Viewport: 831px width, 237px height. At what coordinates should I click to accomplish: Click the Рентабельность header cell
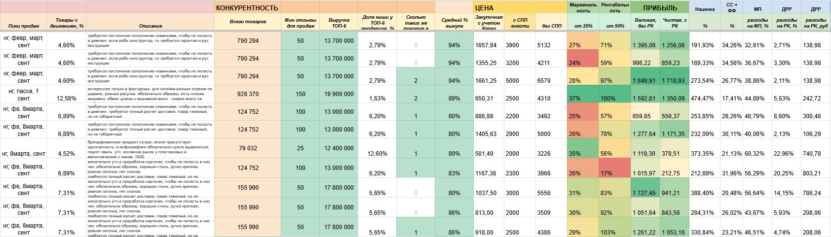614,7
